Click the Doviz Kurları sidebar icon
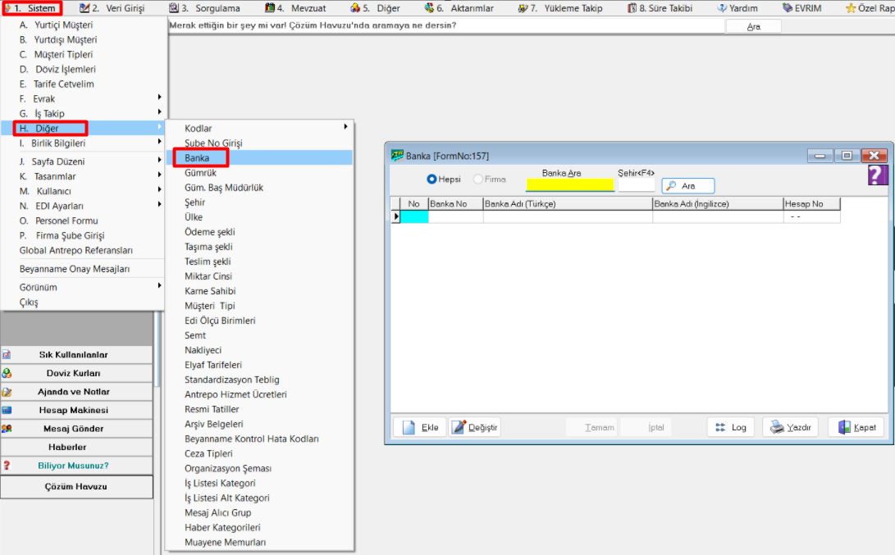The height and width of the screenshot is (555, 895). [7, 373]
